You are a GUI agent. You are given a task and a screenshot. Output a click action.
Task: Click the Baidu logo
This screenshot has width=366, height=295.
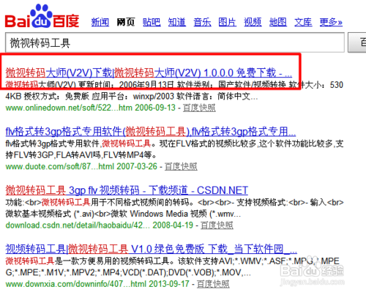tap(42, 16)
